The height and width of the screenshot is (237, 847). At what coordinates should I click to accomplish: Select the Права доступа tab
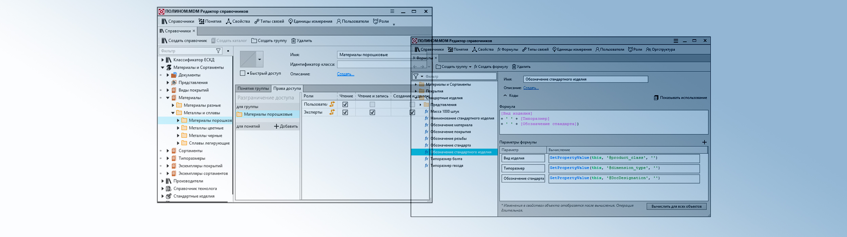[x=287, y=88]
